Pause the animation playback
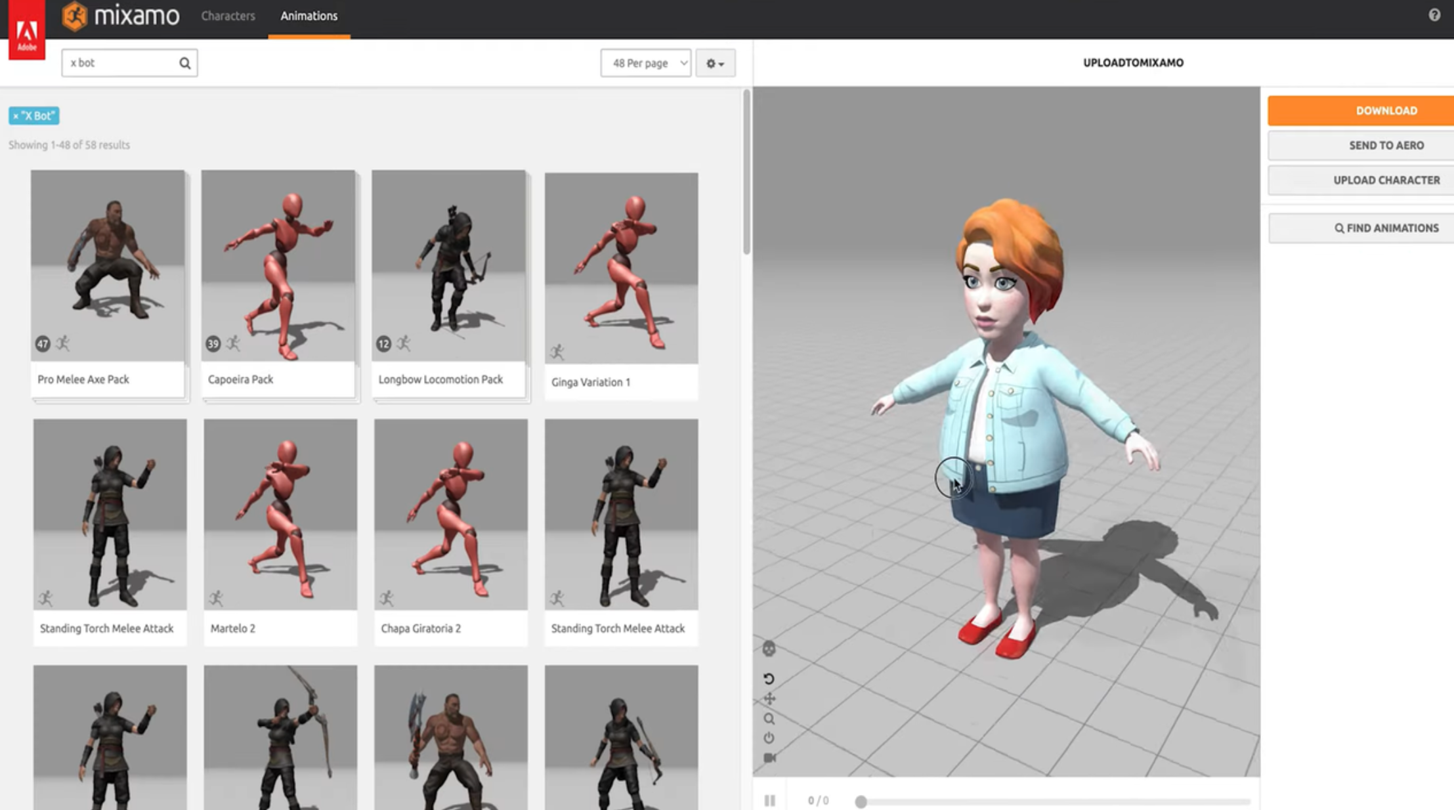The width and height of the screenshot is (1454, 810). pyautogui.click(x=769, y=800)
